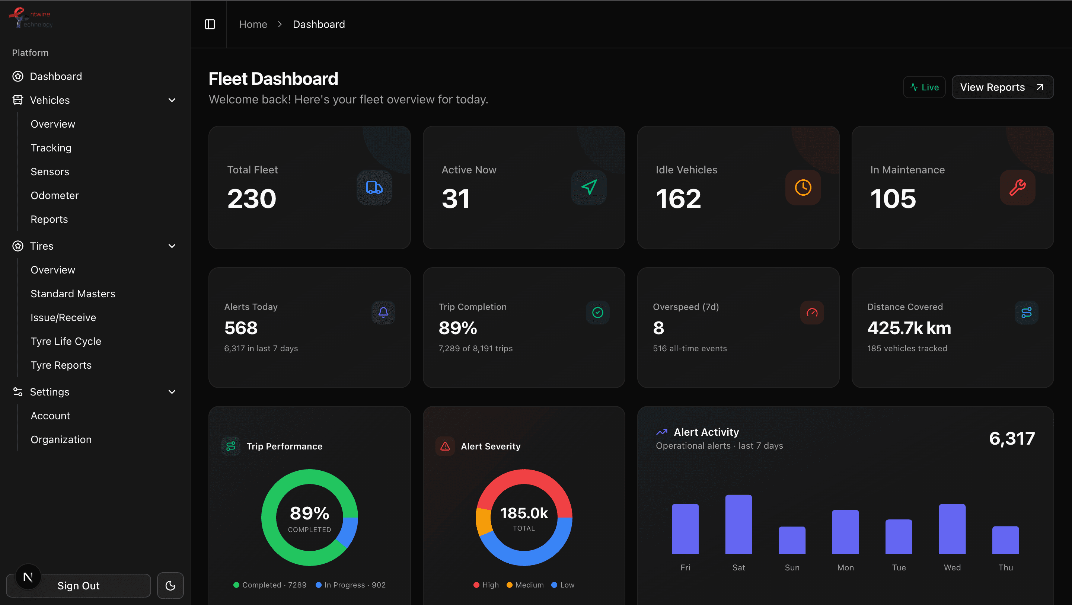Click the View Reports button

click(x=1002, y=87)
